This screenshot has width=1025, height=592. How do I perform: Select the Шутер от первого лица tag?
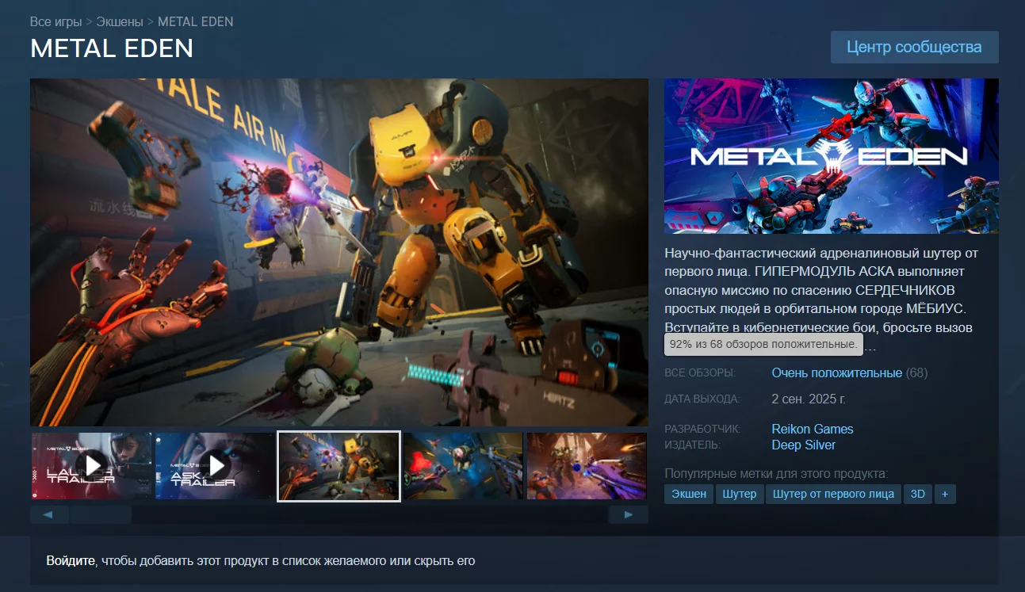[833, 494]
